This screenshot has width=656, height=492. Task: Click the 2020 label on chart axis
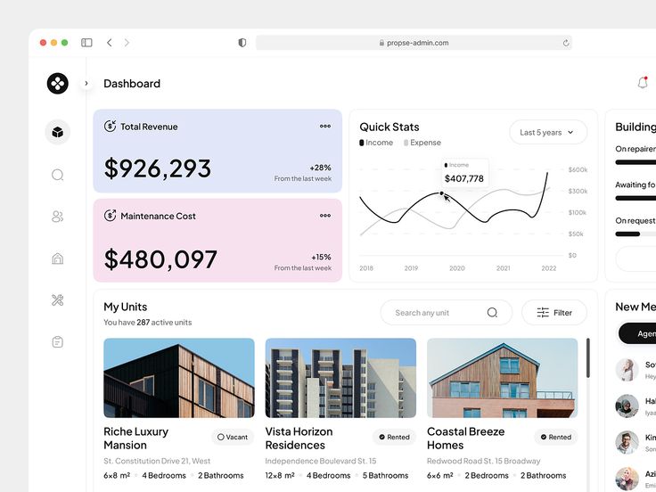[457, 268]
